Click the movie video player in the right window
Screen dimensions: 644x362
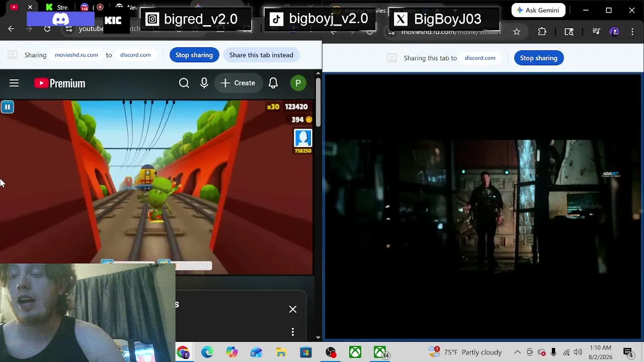click(483, 207)
